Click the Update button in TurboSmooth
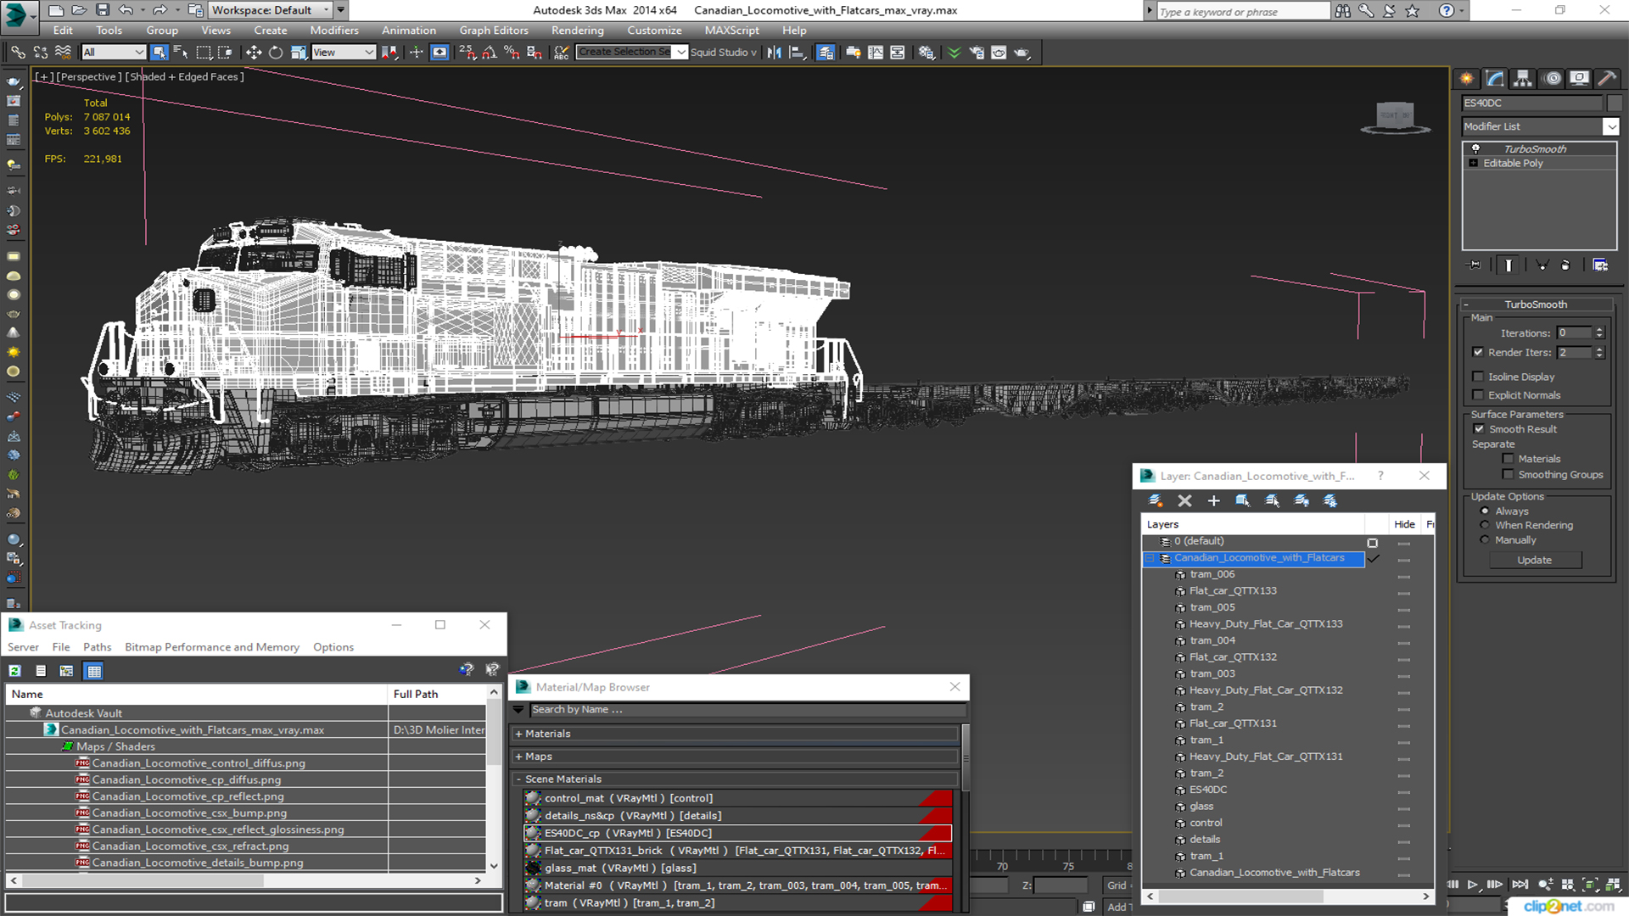 click(x=1534, y=561)
